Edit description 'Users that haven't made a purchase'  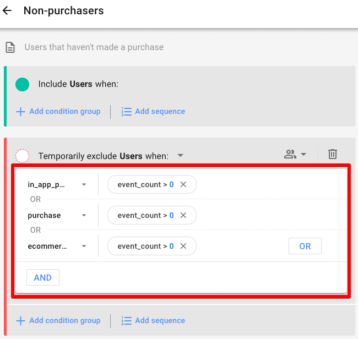pos(94,47)
